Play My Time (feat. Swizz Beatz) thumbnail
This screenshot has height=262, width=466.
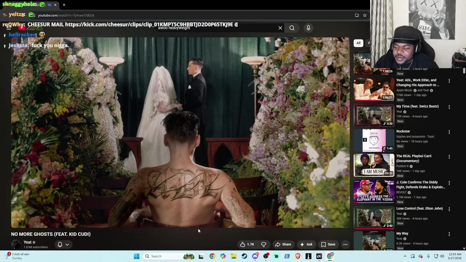pyautogui.click(x=374, y=115)
